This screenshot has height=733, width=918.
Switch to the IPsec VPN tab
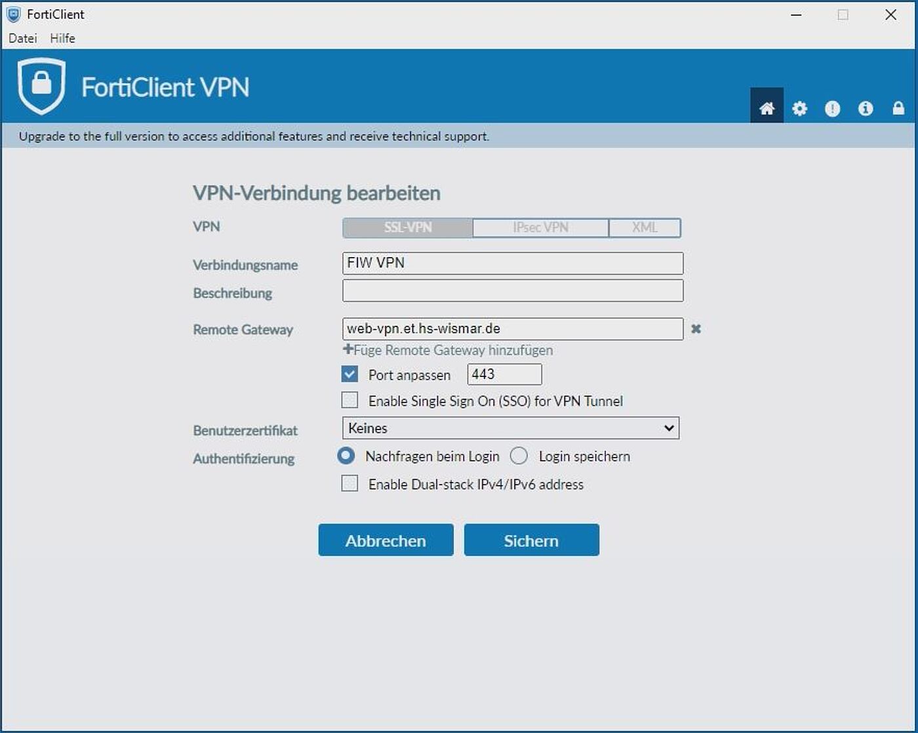point(540,228)
